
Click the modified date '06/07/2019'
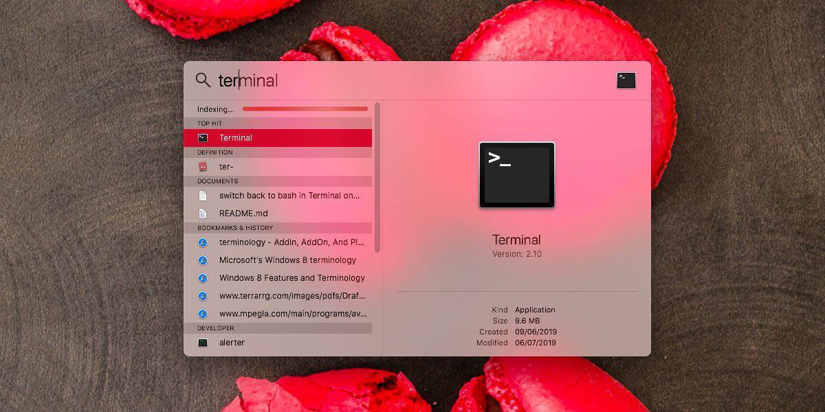tap(536, 343)
